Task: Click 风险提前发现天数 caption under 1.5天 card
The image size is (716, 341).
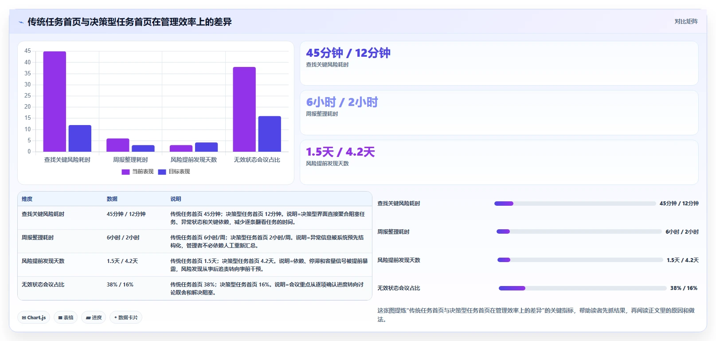Action: click(x=327, y=164)
